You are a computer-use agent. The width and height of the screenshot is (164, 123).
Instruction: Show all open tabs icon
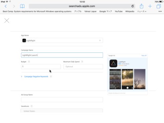[159, 6]
